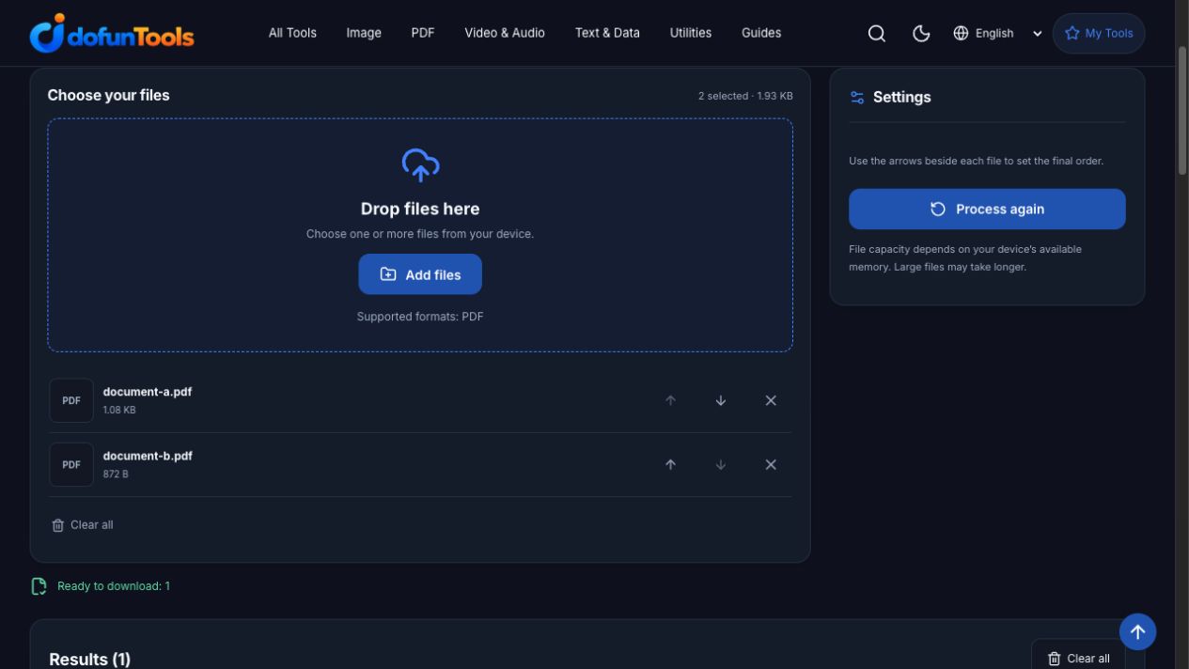
Task: Open the PDF menu
Action: pyautogui.click(x=423, y=33)
